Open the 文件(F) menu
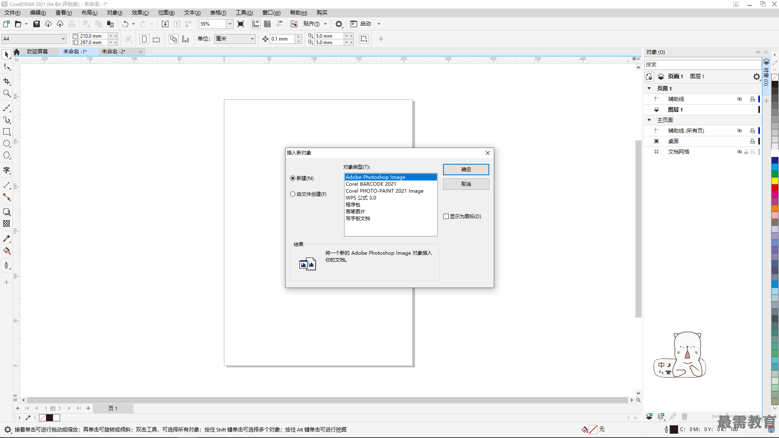This screenshot has width=779, height=438. (13, 13)
